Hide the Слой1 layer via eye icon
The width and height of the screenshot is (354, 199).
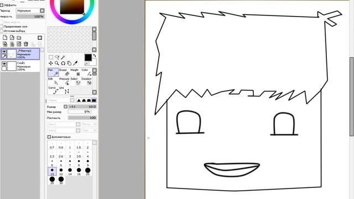(x=4, y=64)
